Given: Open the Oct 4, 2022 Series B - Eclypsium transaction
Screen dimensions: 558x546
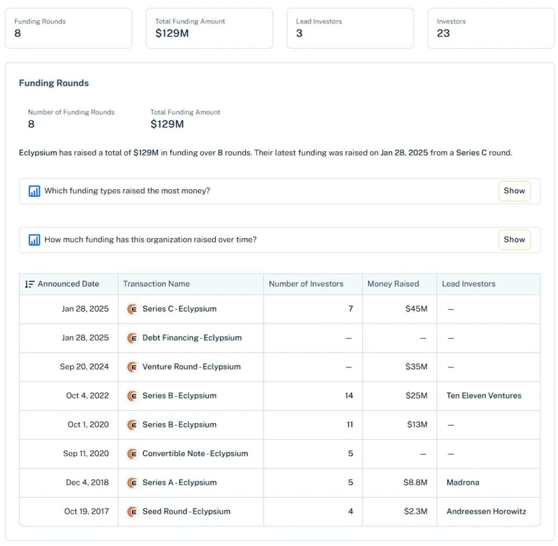Looking at the screenshot, I should pos(179,396).
